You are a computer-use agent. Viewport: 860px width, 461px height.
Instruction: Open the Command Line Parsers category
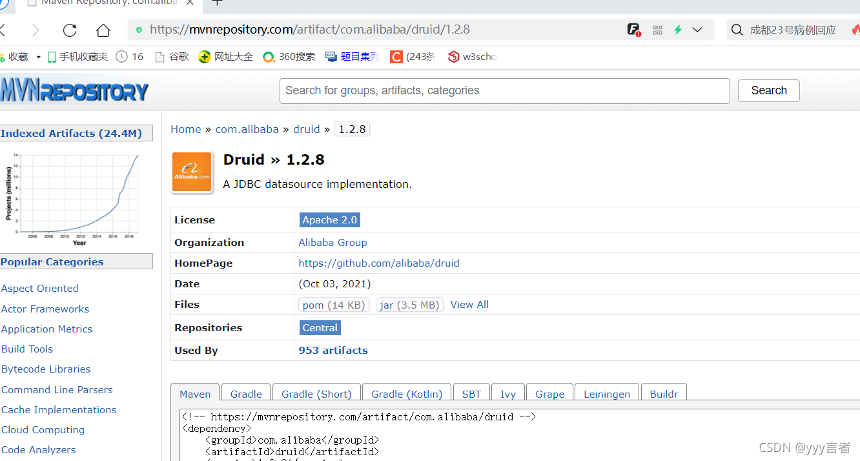(x=57, y=390)
